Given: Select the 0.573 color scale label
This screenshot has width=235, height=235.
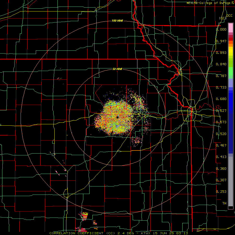Looking at the screenshot, I should tap(221, 122).
